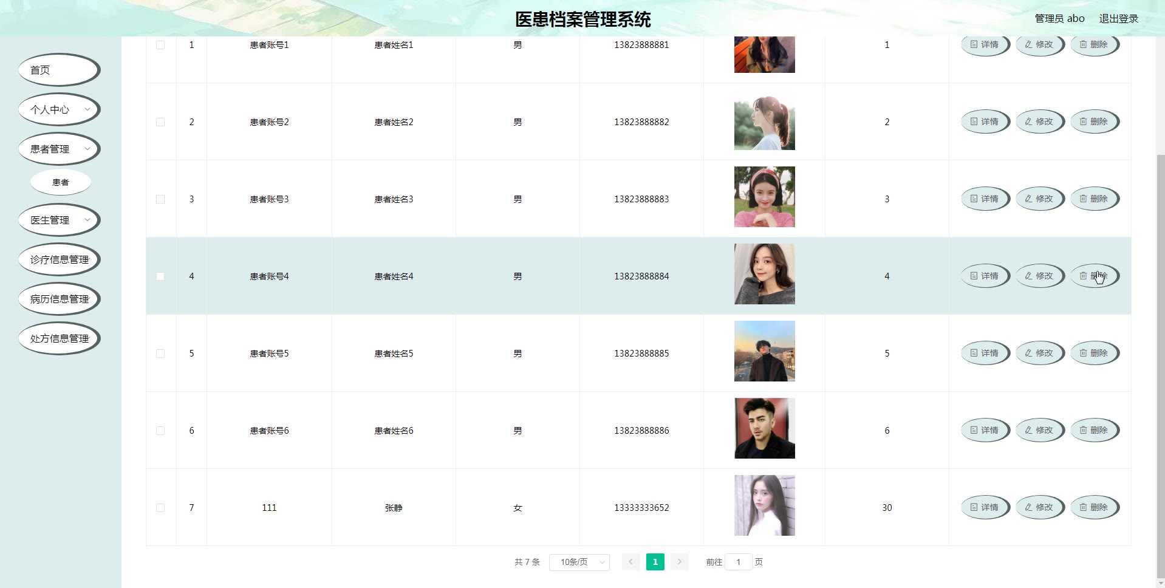
Task: Expand 个人中心 sidebar menu
Action: 59,110
